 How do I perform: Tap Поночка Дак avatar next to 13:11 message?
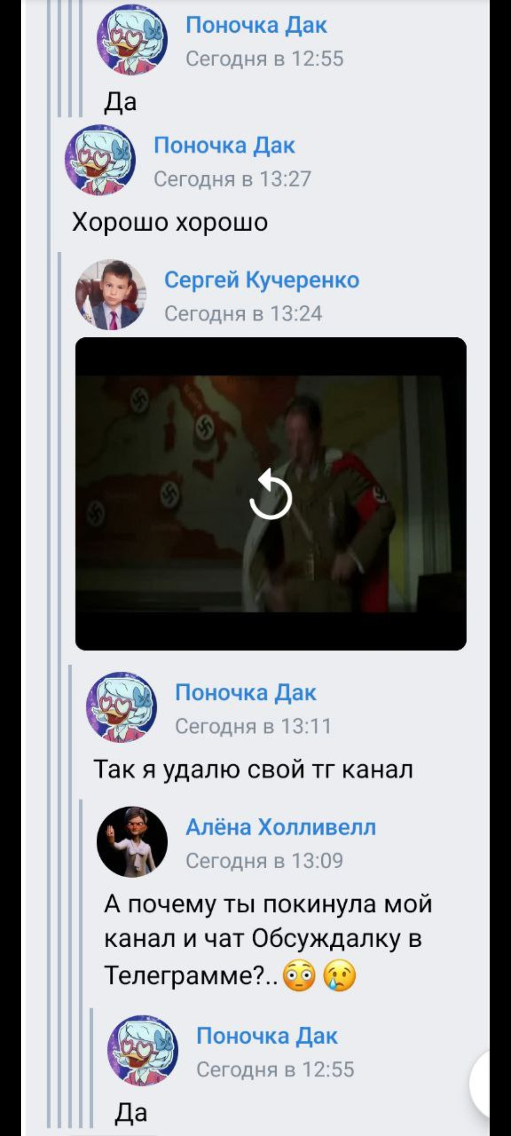pos(121,707)
